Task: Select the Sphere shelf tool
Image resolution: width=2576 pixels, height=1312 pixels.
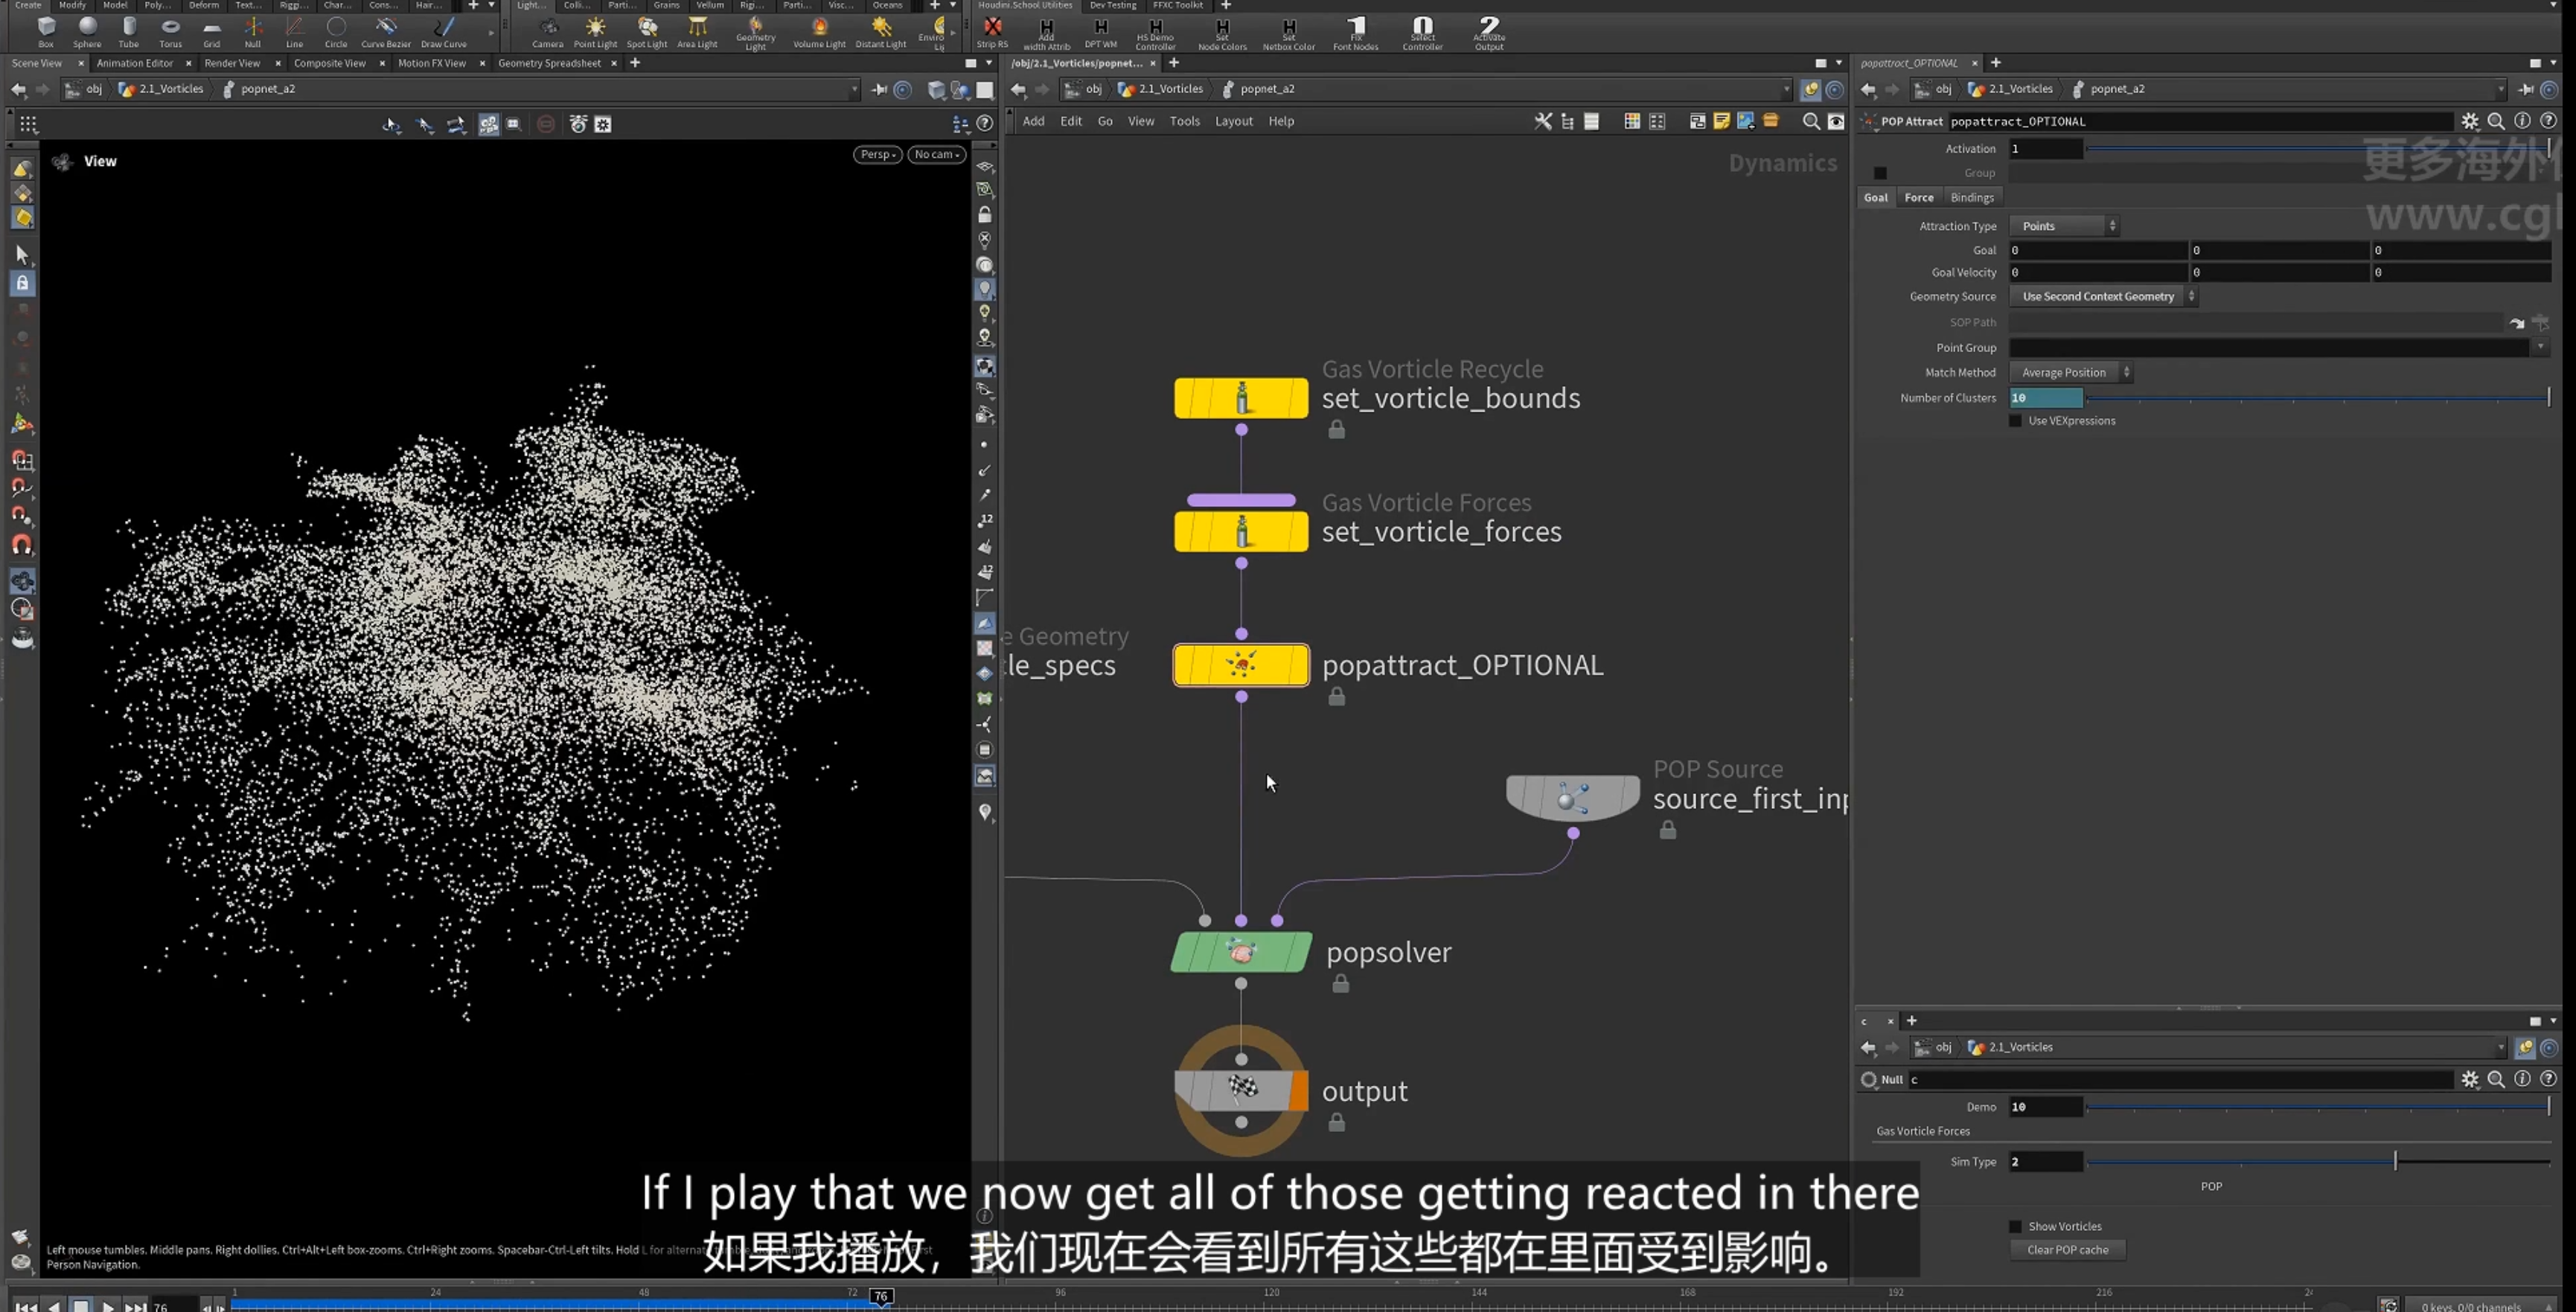Action: pos(87,31)
